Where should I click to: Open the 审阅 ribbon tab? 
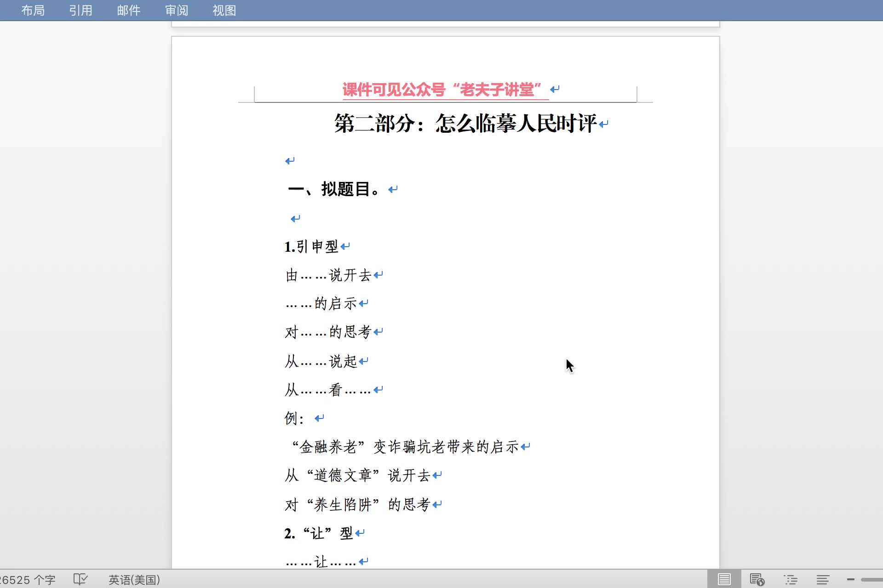tap(177, 10)
